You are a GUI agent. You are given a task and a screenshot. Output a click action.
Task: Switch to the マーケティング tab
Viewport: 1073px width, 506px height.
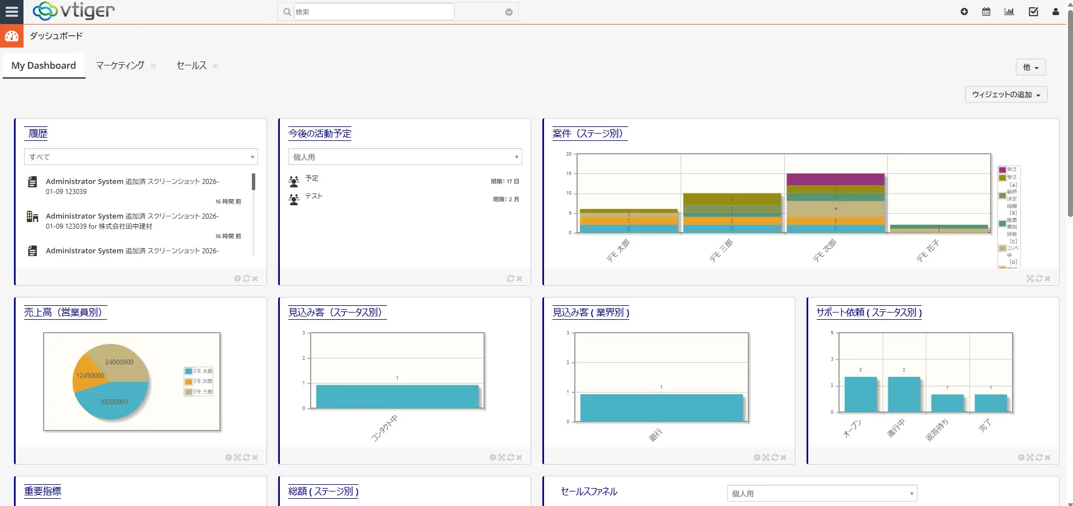(x=120, y=65)
